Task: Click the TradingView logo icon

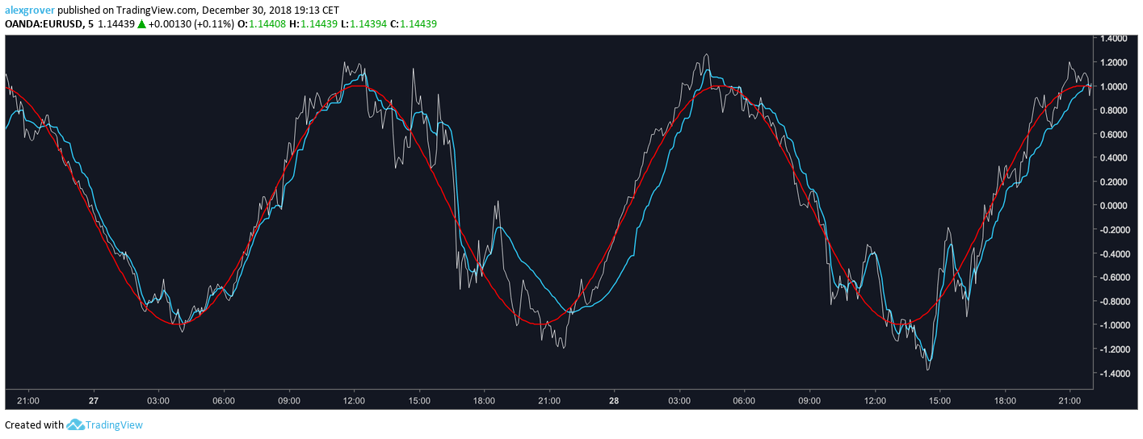Action: [x=75, y=424]
